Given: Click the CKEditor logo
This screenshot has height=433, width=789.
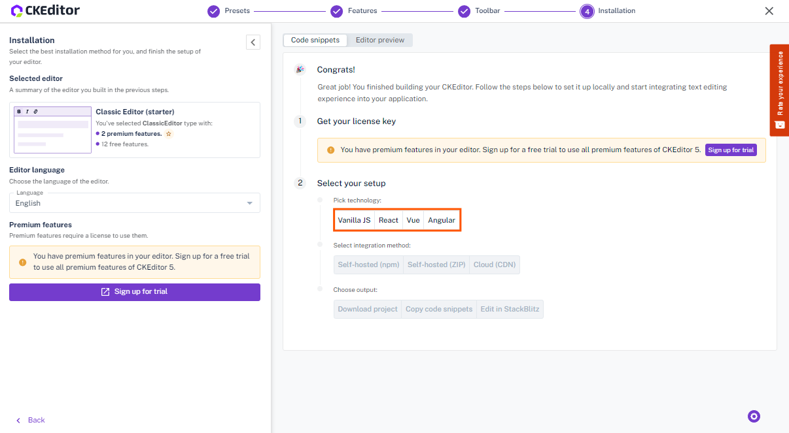Looking at the screenshot, I should pyautogui.click(x=46, y=11).
